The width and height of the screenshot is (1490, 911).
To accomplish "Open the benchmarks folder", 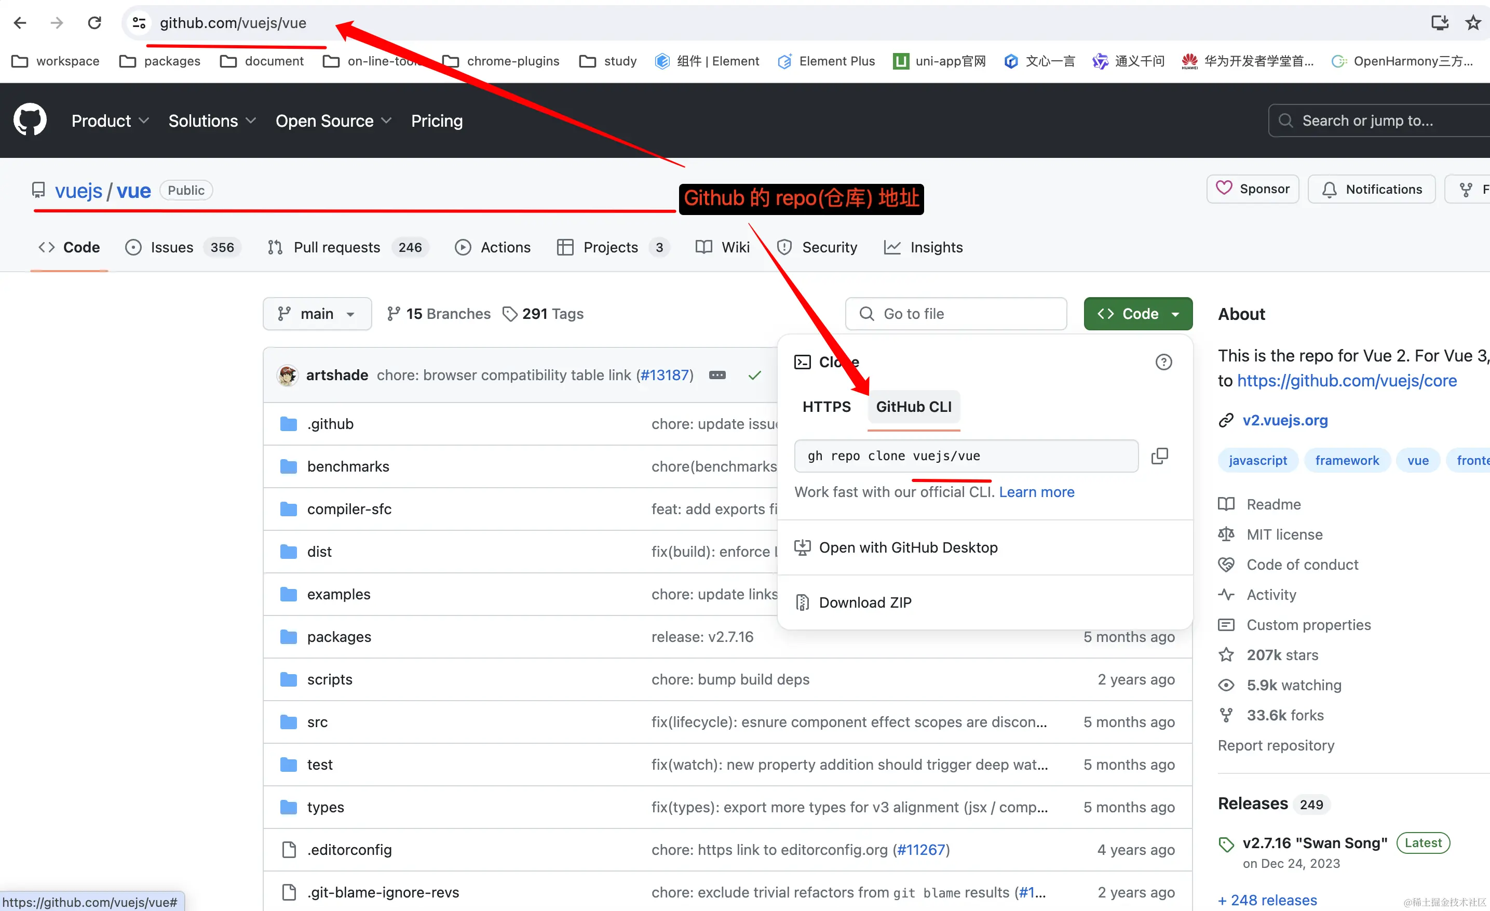I will [x=348, y=466].
